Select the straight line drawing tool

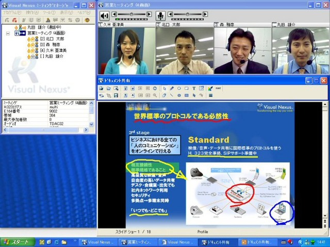point(172,96)
